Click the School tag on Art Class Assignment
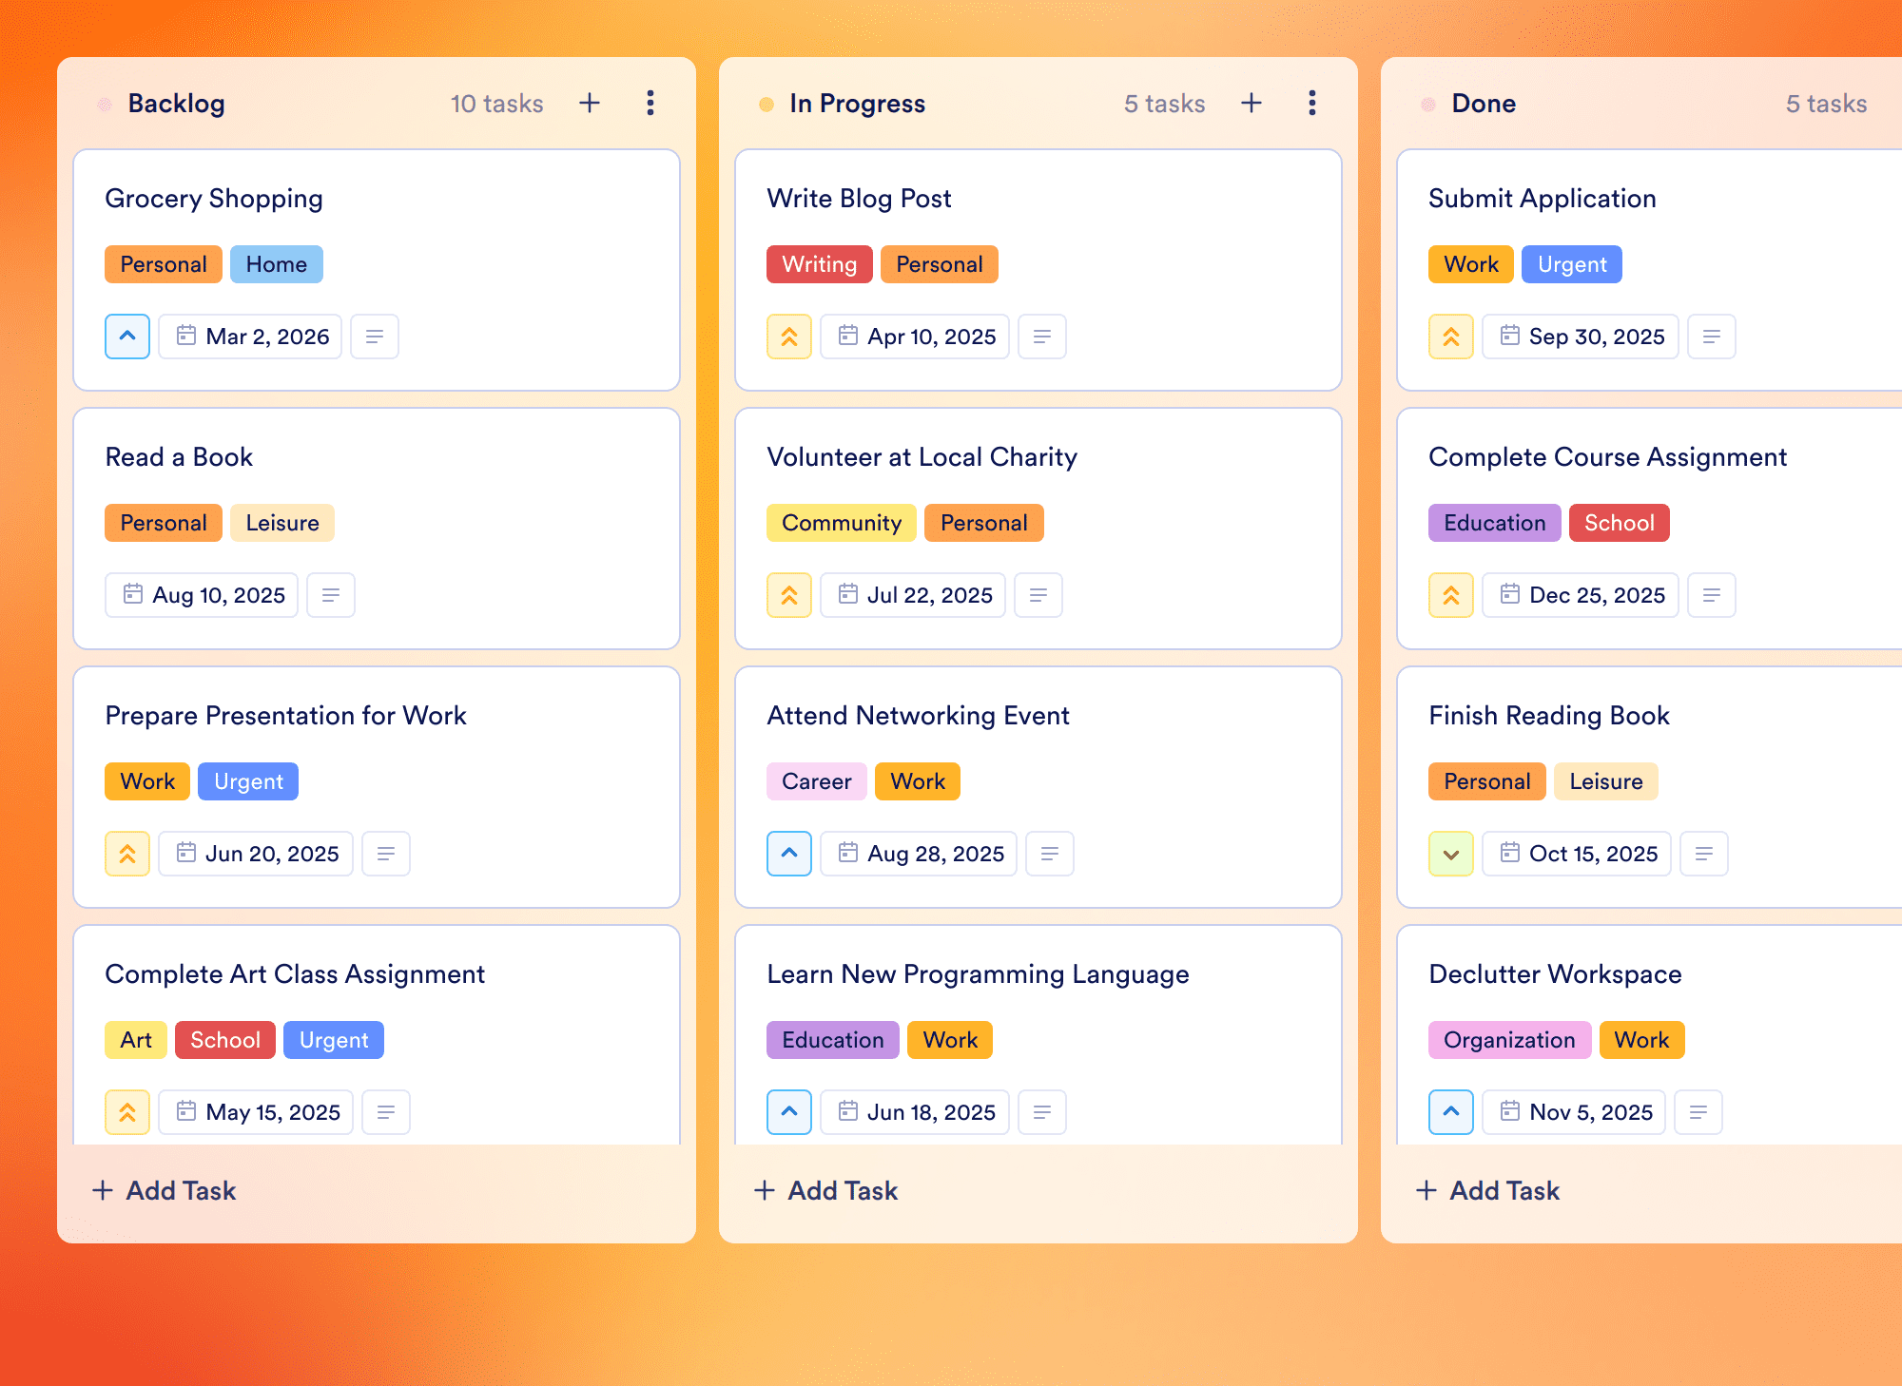Image resolution: width=1902 pixels, height=1386 pixels. [x=225, y=1040]
